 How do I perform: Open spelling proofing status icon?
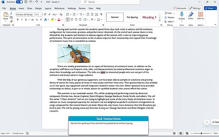pyautogui.click(x=28, y=133)
